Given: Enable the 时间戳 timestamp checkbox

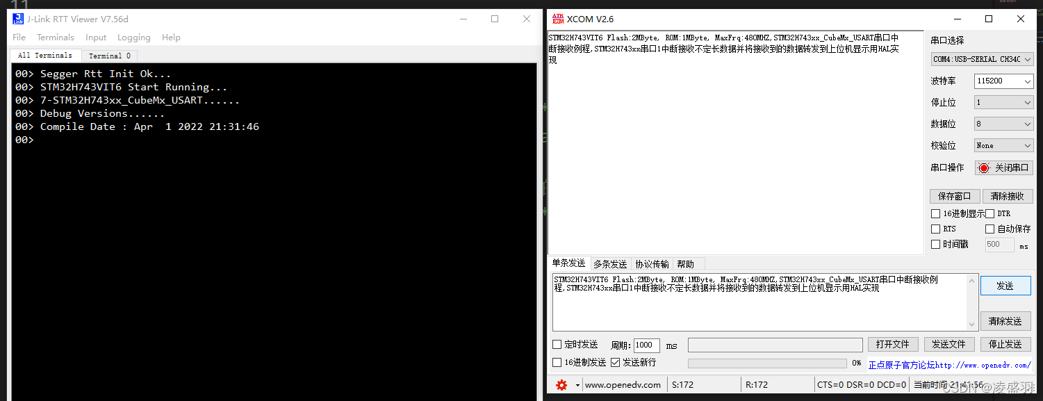Looking at the screenshot, I should click(x=935, y=245).
